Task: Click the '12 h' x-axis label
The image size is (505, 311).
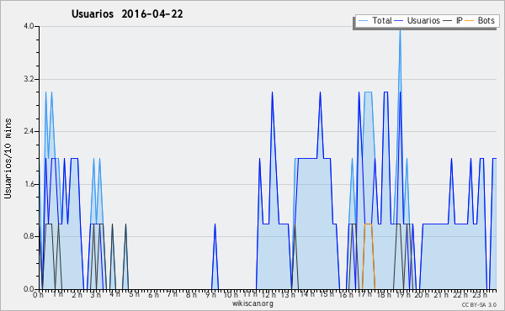Action: pos(268,295)
